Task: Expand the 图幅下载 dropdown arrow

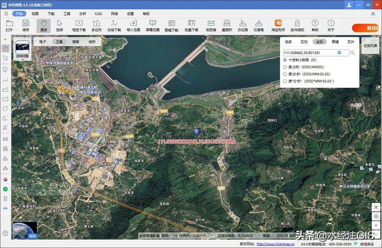Action: (180, 30)
